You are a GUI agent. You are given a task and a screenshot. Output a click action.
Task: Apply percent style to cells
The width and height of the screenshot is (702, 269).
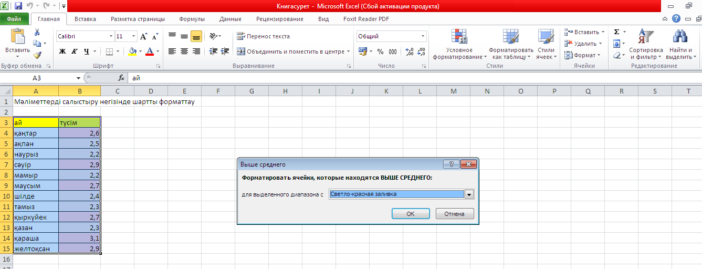(380, 51)
